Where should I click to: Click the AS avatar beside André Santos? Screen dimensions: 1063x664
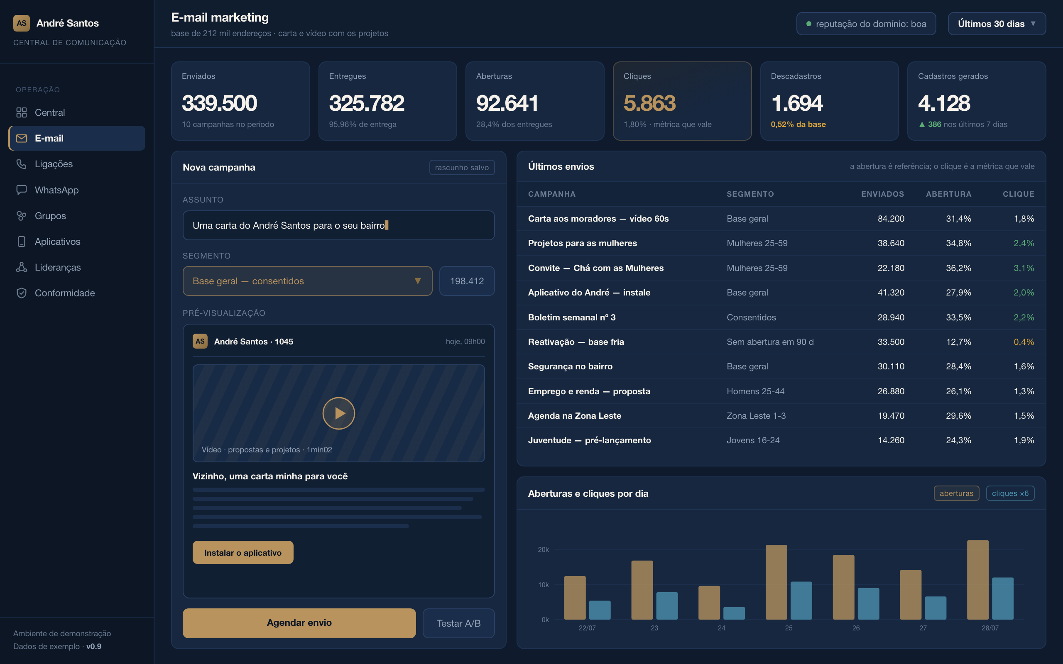22,23
